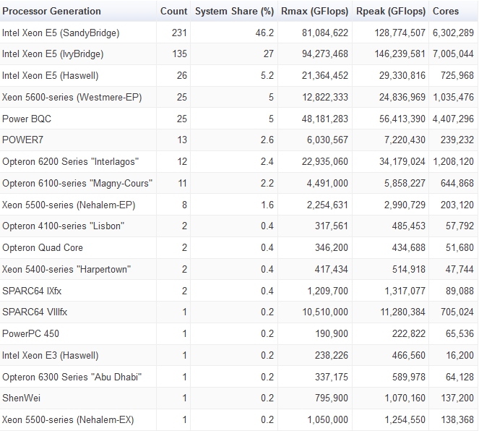Click the Rmax (GFlops) column header
This screenshot has width=479, height=431.
(x=314, y=12)
